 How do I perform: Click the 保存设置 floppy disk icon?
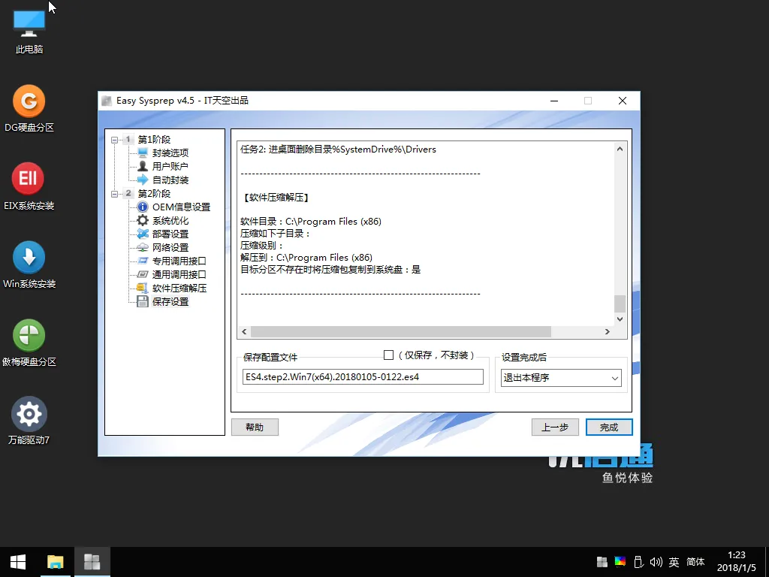pos(143,301)
